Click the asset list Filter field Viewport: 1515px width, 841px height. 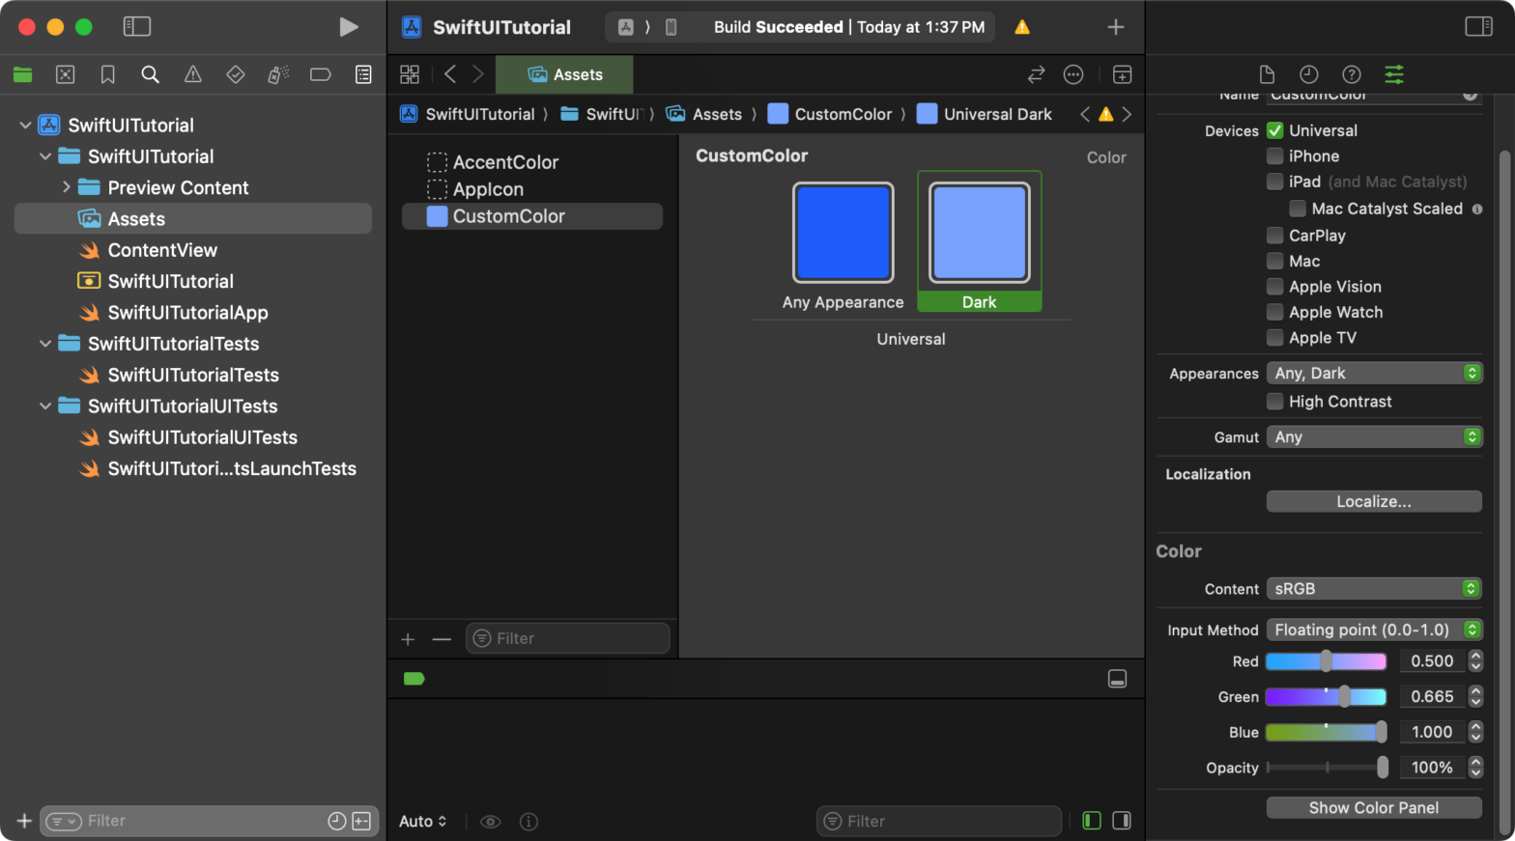568,638
